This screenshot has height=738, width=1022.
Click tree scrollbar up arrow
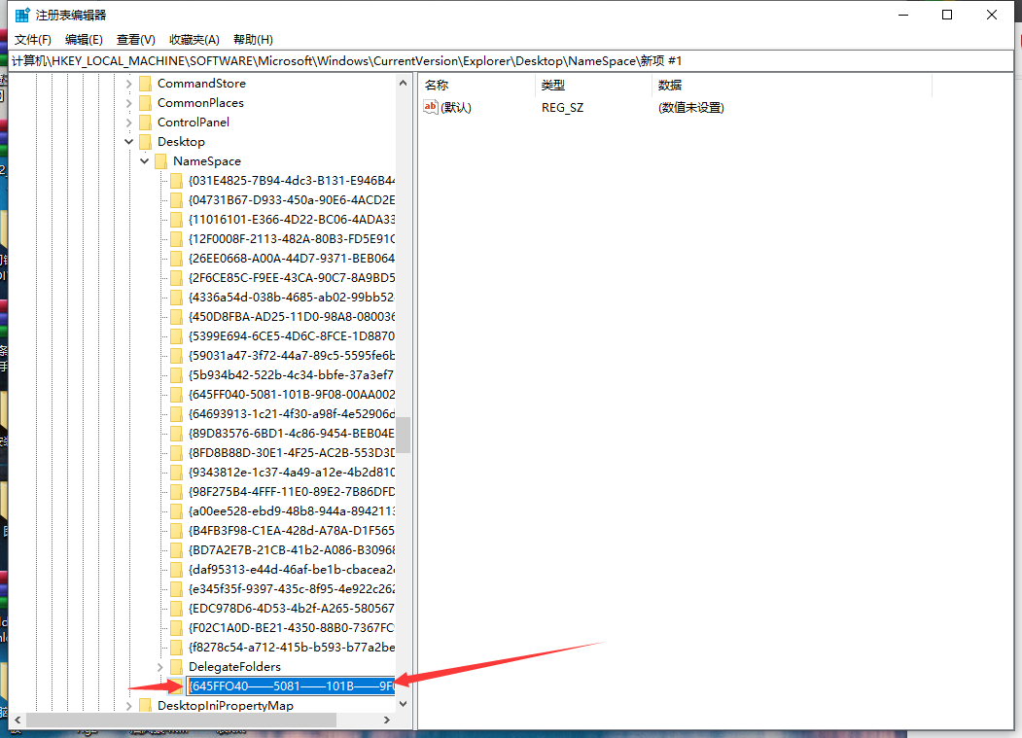coord(403,84)
